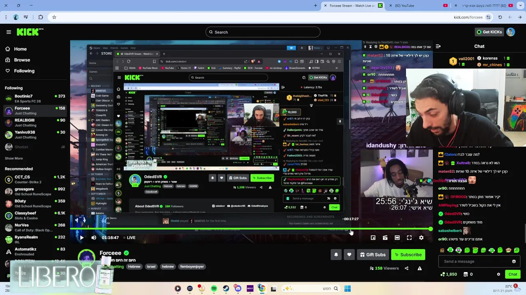Screen dimensions: 526x295
Task: Open the Windows Start menu
Action: coord(348,288)
